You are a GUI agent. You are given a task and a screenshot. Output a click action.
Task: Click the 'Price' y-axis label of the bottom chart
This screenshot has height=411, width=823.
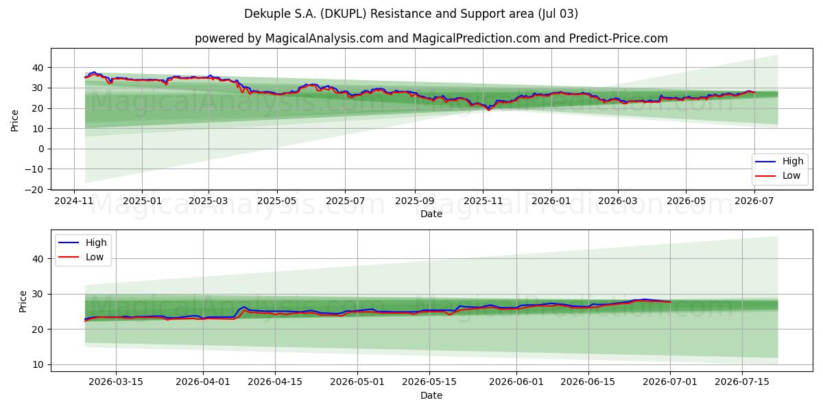pyautogui.click(x=23, y=301)
